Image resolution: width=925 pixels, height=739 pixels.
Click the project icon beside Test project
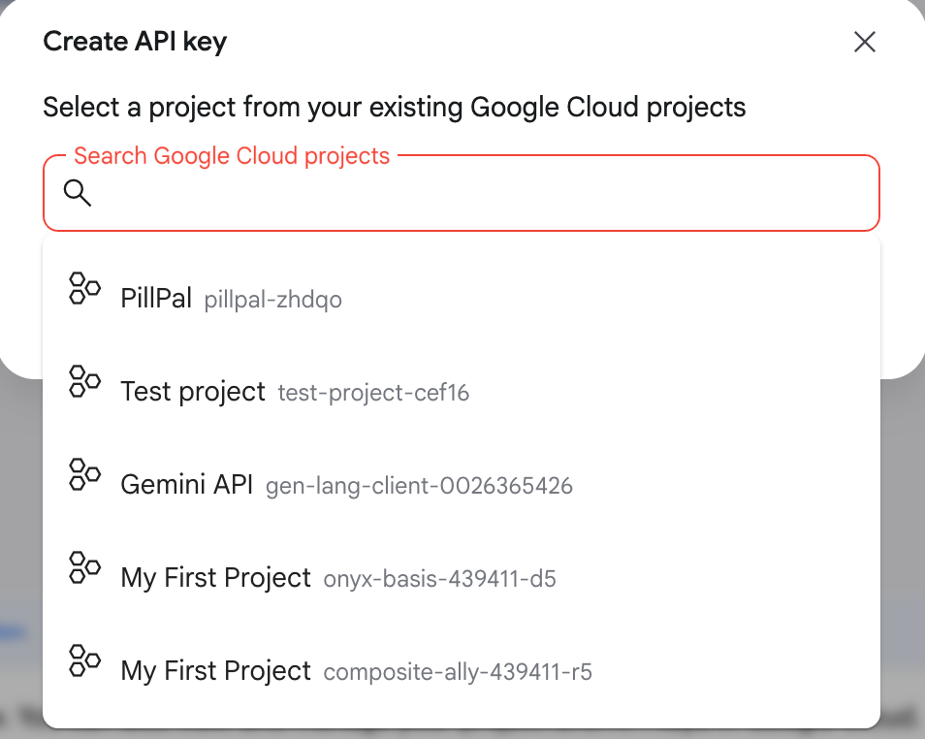pyautogui.click(x=84, y=381)
